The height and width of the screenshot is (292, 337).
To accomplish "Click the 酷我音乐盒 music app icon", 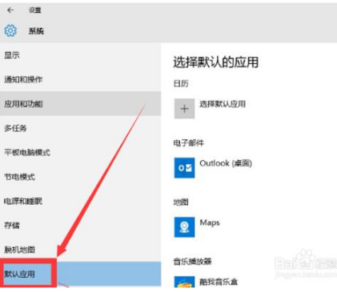I will (x=184, y=282).
